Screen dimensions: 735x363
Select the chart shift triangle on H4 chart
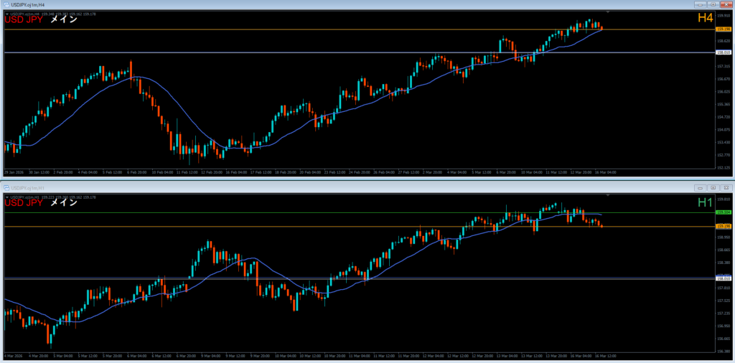pyautogui.click(x=609, y=12)
